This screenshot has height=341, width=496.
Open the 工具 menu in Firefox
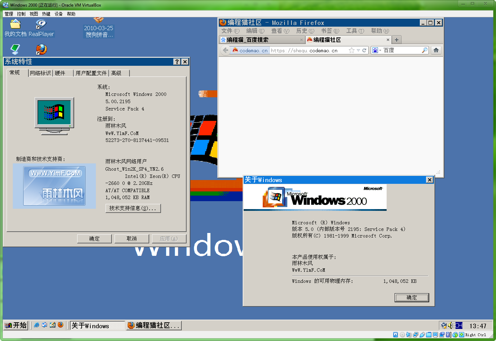(x=355, y=31)
